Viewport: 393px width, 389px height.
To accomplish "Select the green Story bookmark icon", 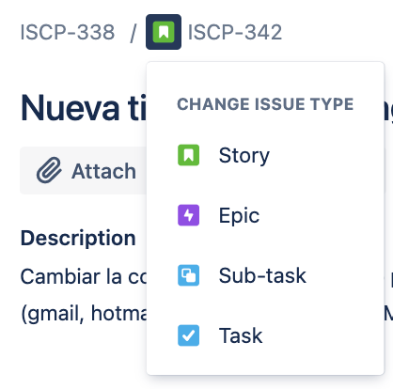I will click(188, 155).
